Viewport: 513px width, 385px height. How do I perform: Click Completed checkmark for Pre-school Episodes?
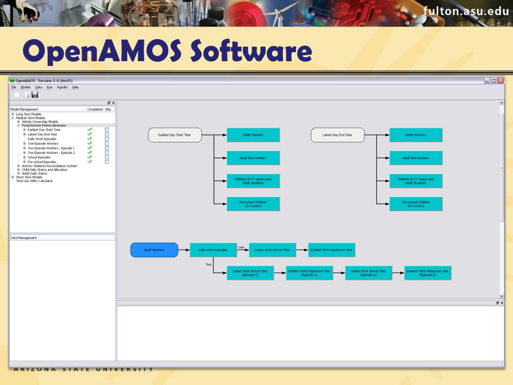(90, 162)
